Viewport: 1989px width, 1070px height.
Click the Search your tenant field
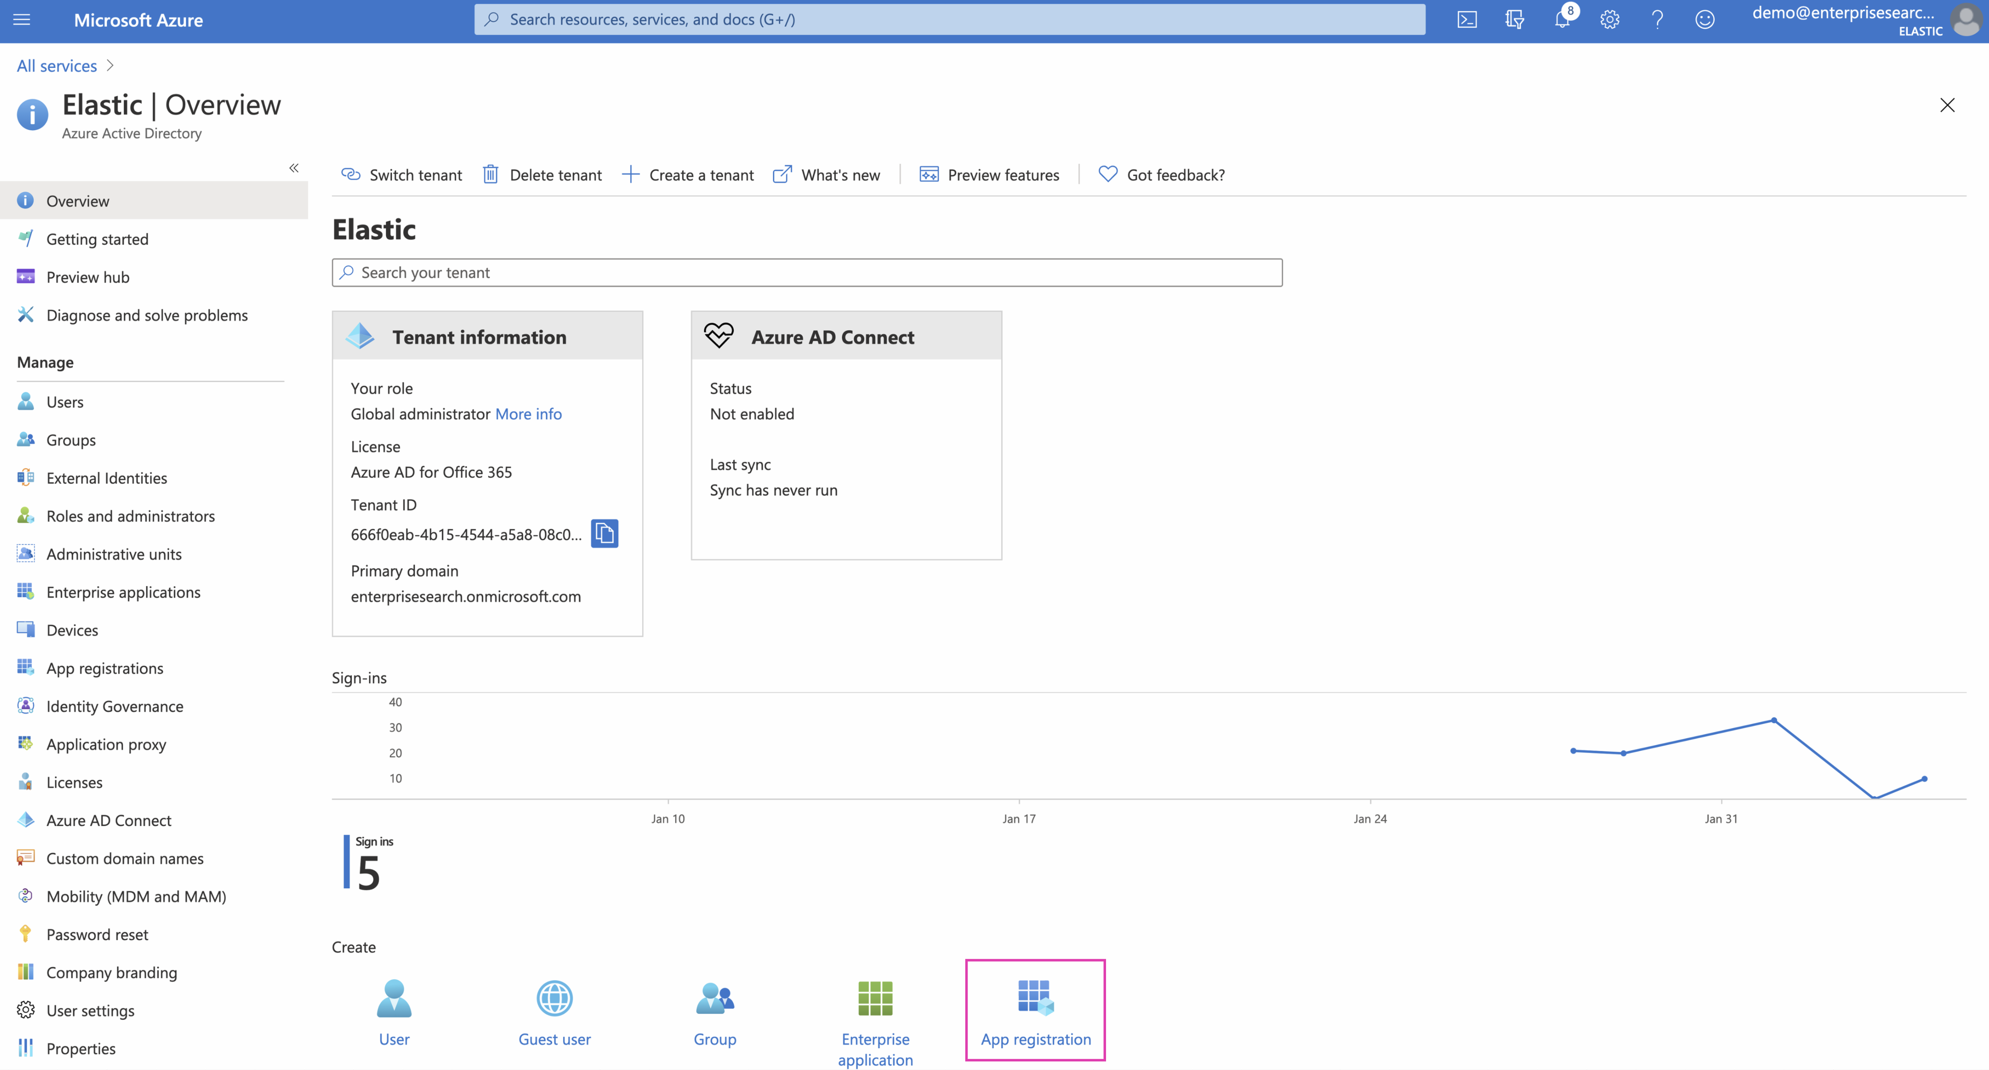(x=807, y=273)
